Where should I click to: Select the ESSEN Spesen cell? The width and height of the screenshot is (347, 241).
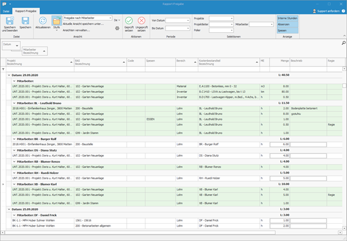(160, 119)
